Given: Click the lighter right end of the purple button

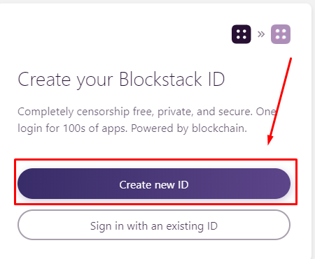Looking at the screenshot, I should click(278, 184).
